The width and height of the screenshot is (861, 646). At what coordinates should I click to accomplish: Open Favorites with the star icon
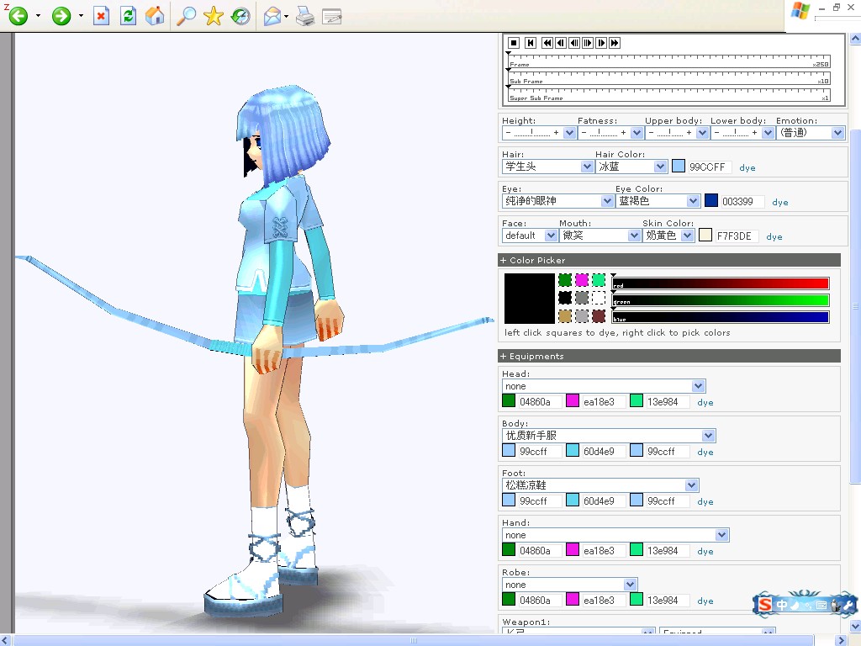[213, 16]
